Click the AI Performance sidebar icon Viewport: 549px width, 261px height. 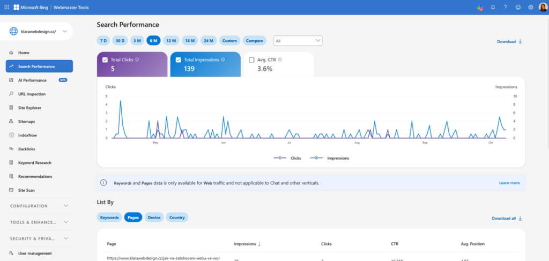click(11, 81)
